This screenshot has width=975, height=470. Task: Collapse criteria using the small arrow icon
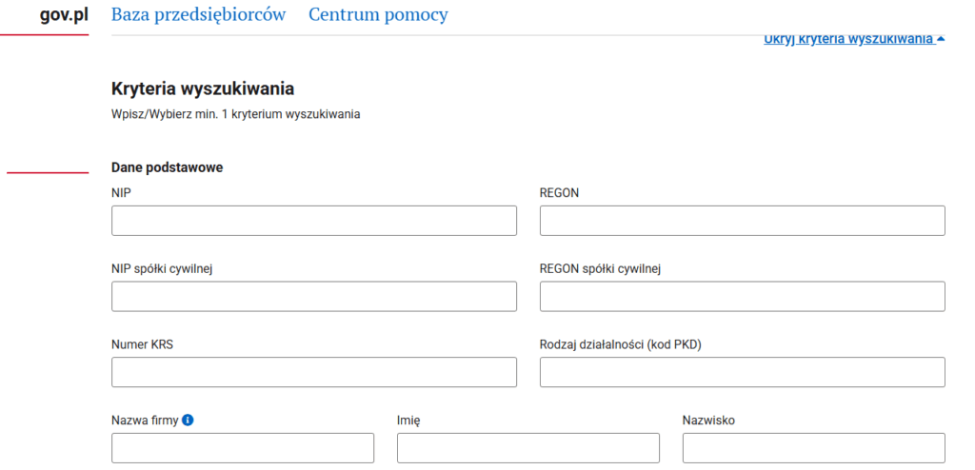941,40
